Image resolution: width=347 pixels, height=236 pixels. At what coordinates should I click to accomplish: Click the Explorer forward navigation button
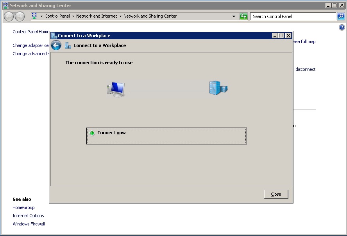[20, 16]
